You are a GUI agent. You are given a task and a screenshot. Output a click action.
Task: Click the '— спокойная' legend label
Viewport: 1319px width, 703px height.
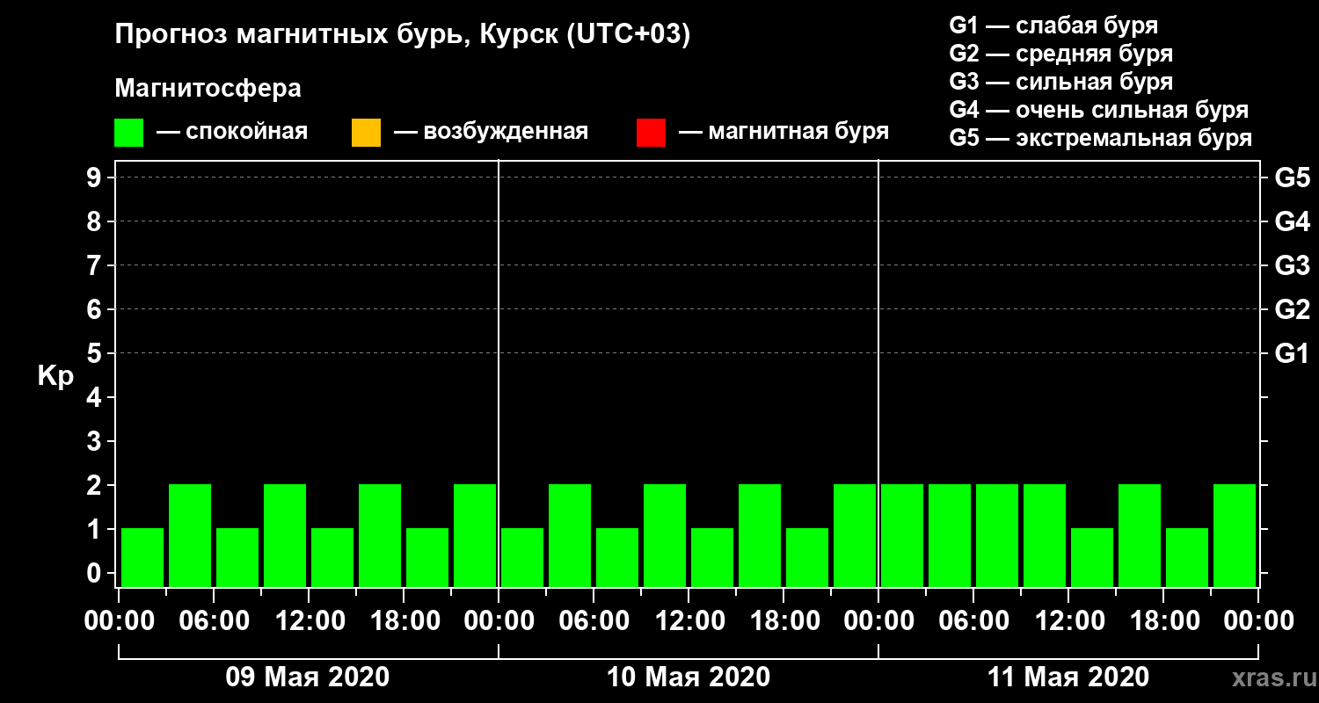232,132
